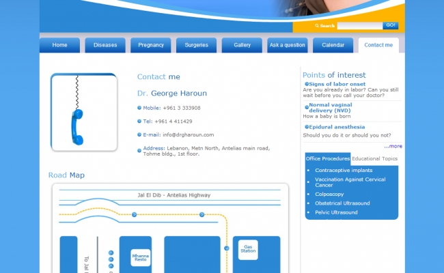Open the ...more link under Points of interest
This screenshot has width=444, height=273.
393,146
